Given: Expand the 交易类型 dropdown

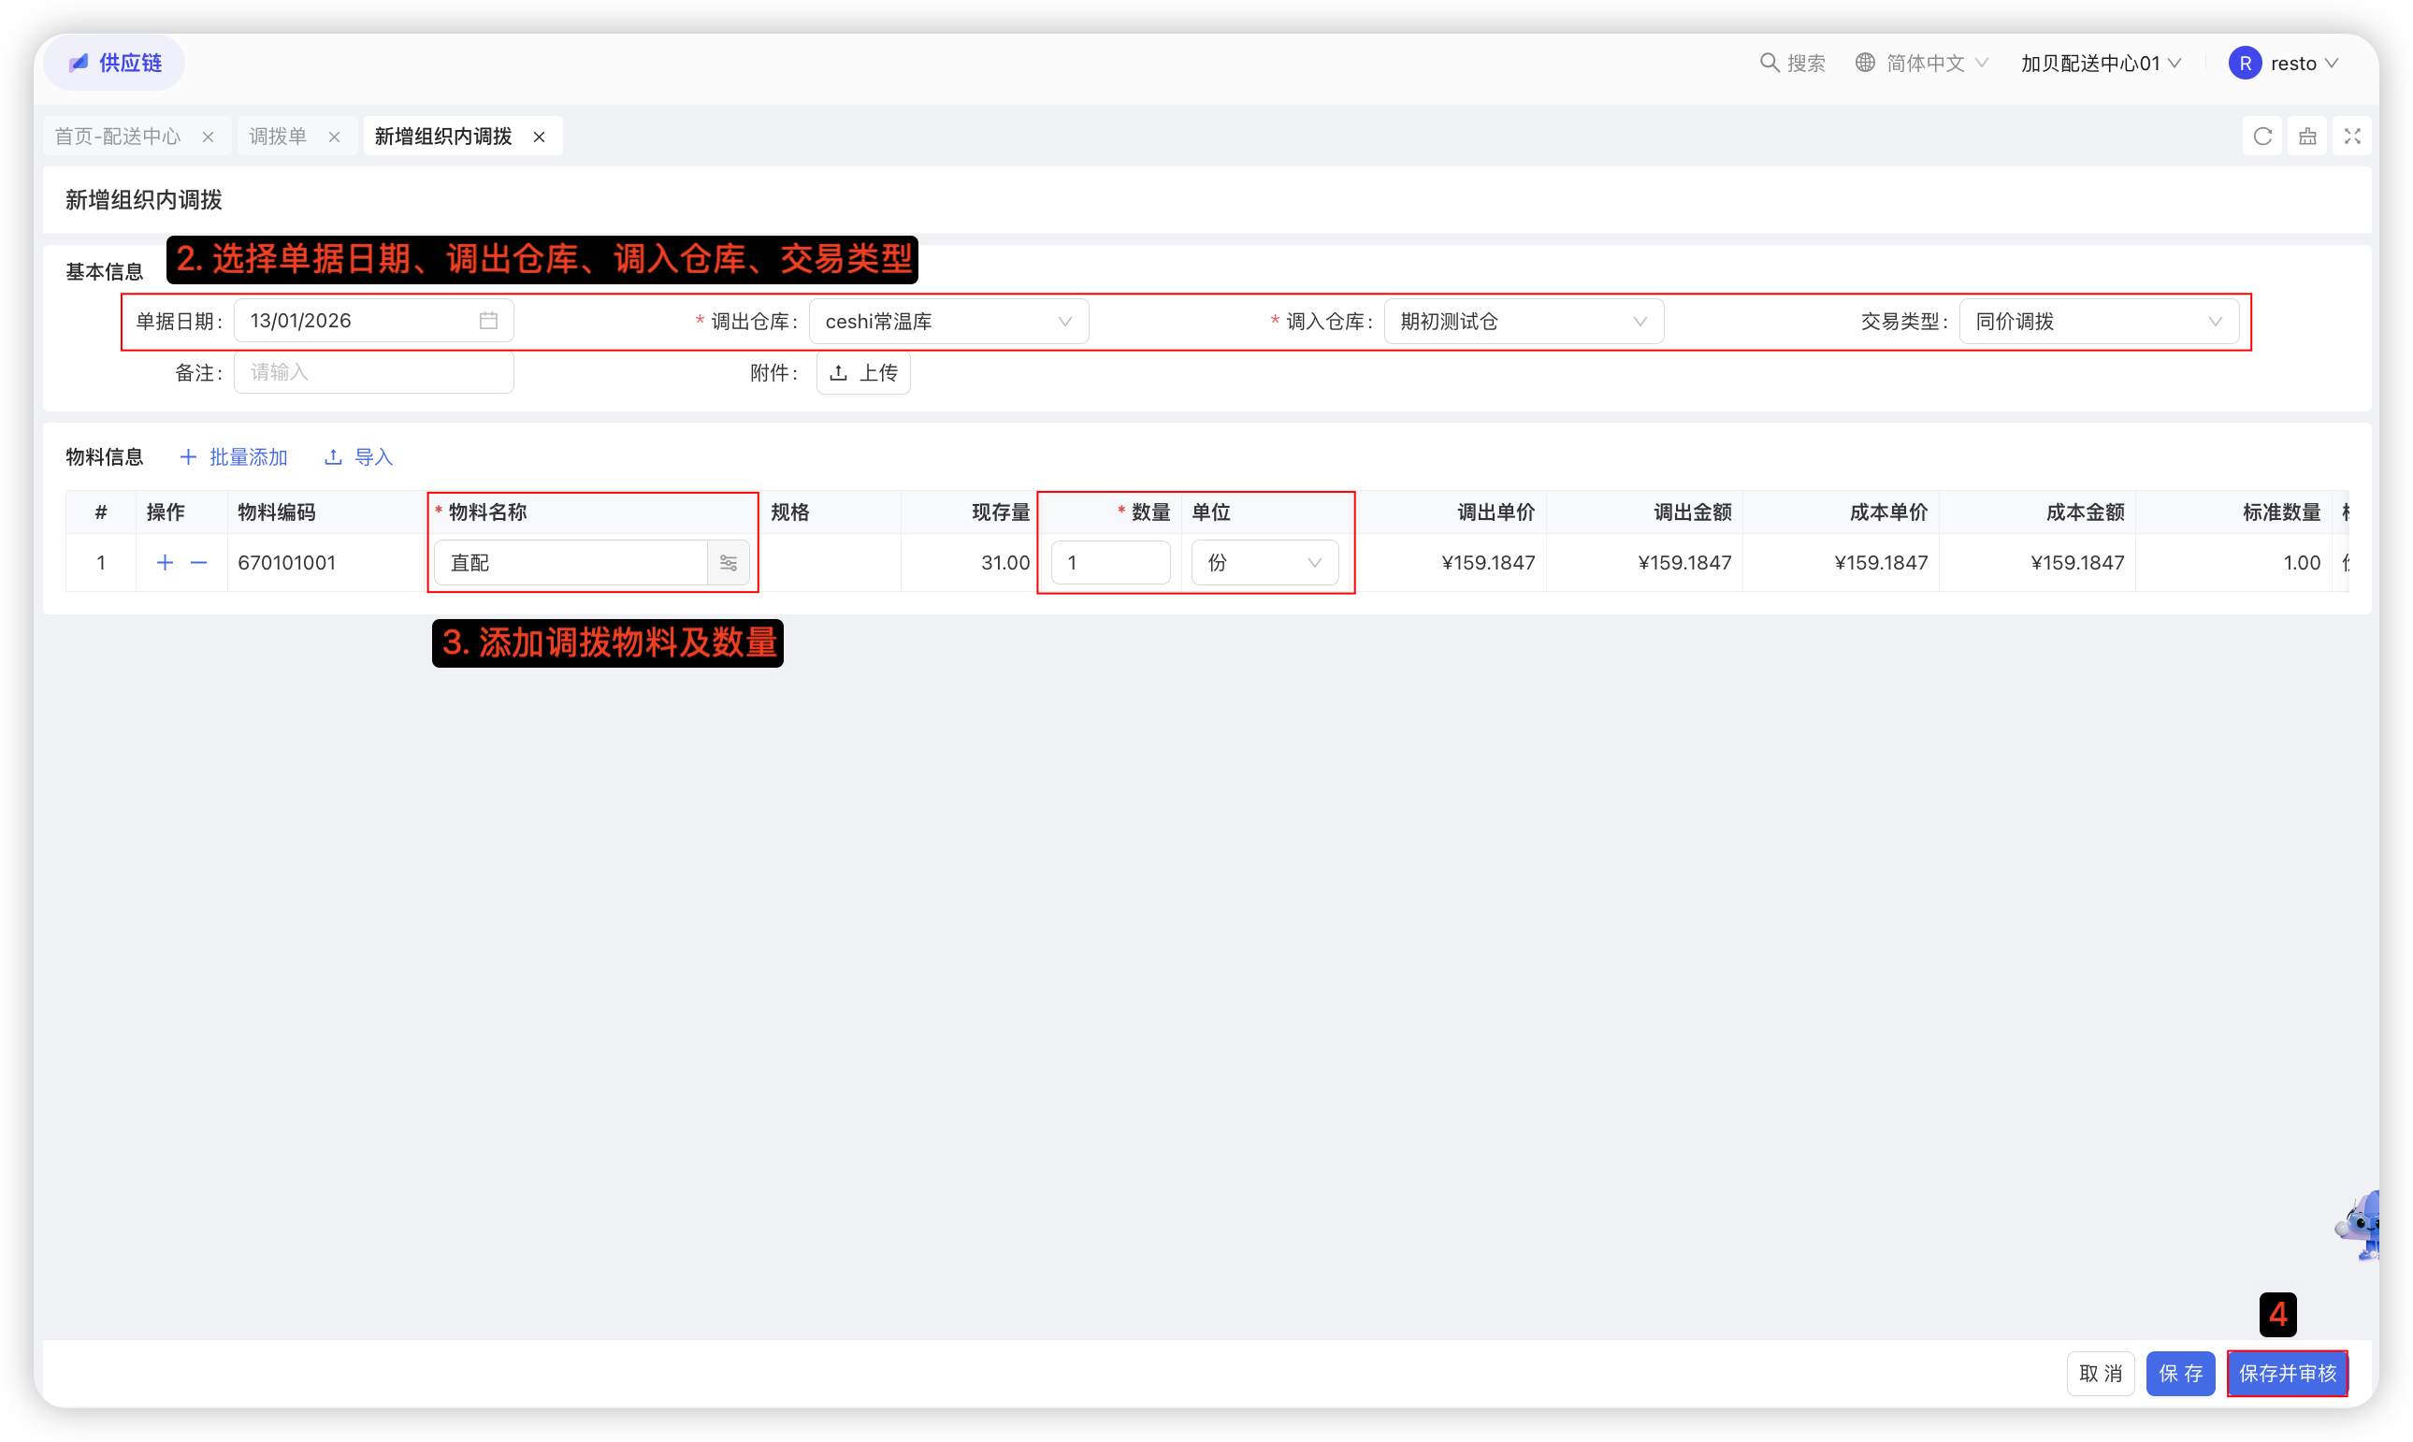Looking at the screenshot, I should pyautogui.click(x=2098, y=322).
